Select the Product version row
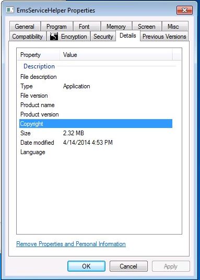The height and width of the screenshot is (280, 200). [96, 114]
